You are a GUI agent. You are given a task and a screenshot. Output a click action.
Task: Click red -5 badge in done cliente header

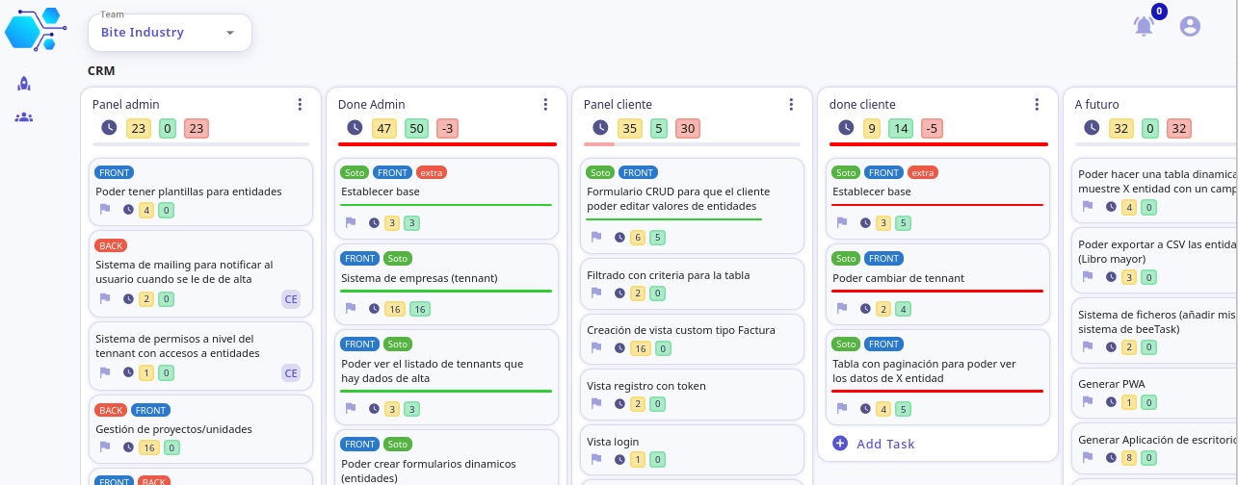tap(932, 128)
